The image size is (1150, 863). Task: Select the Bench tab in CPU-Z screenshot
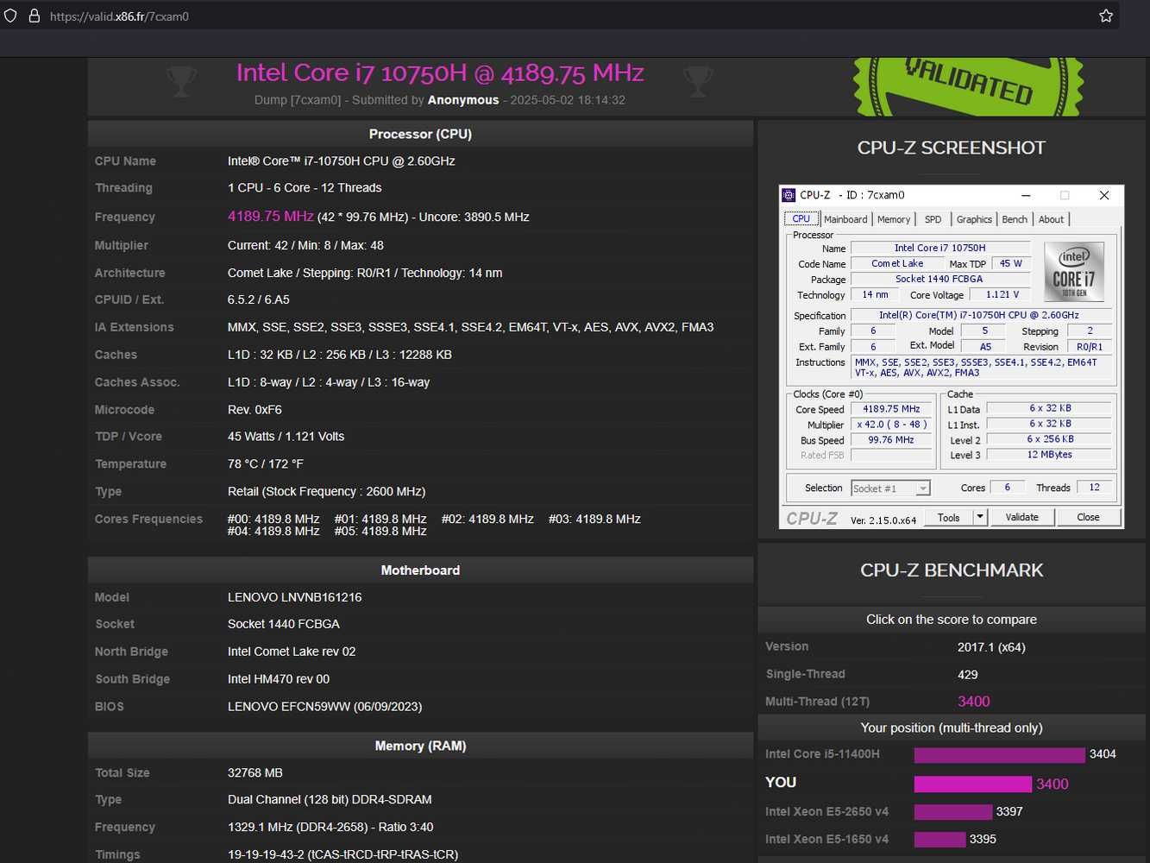click(x=1015, y=219)
